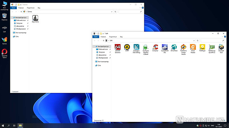Select the CrystalDiskInfo icon

click(x=165, y=49)
